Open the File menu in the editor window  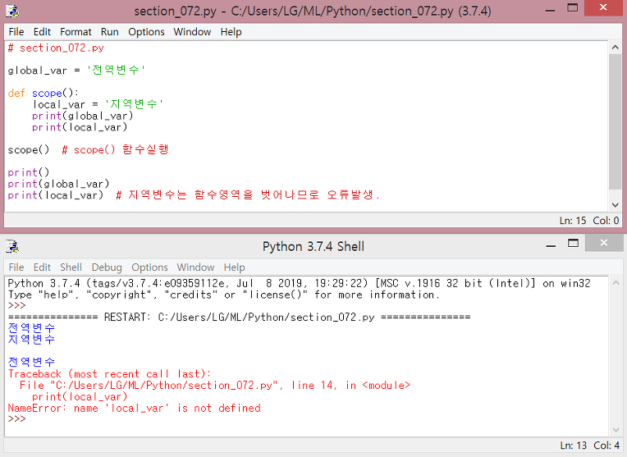pos(16,32)
